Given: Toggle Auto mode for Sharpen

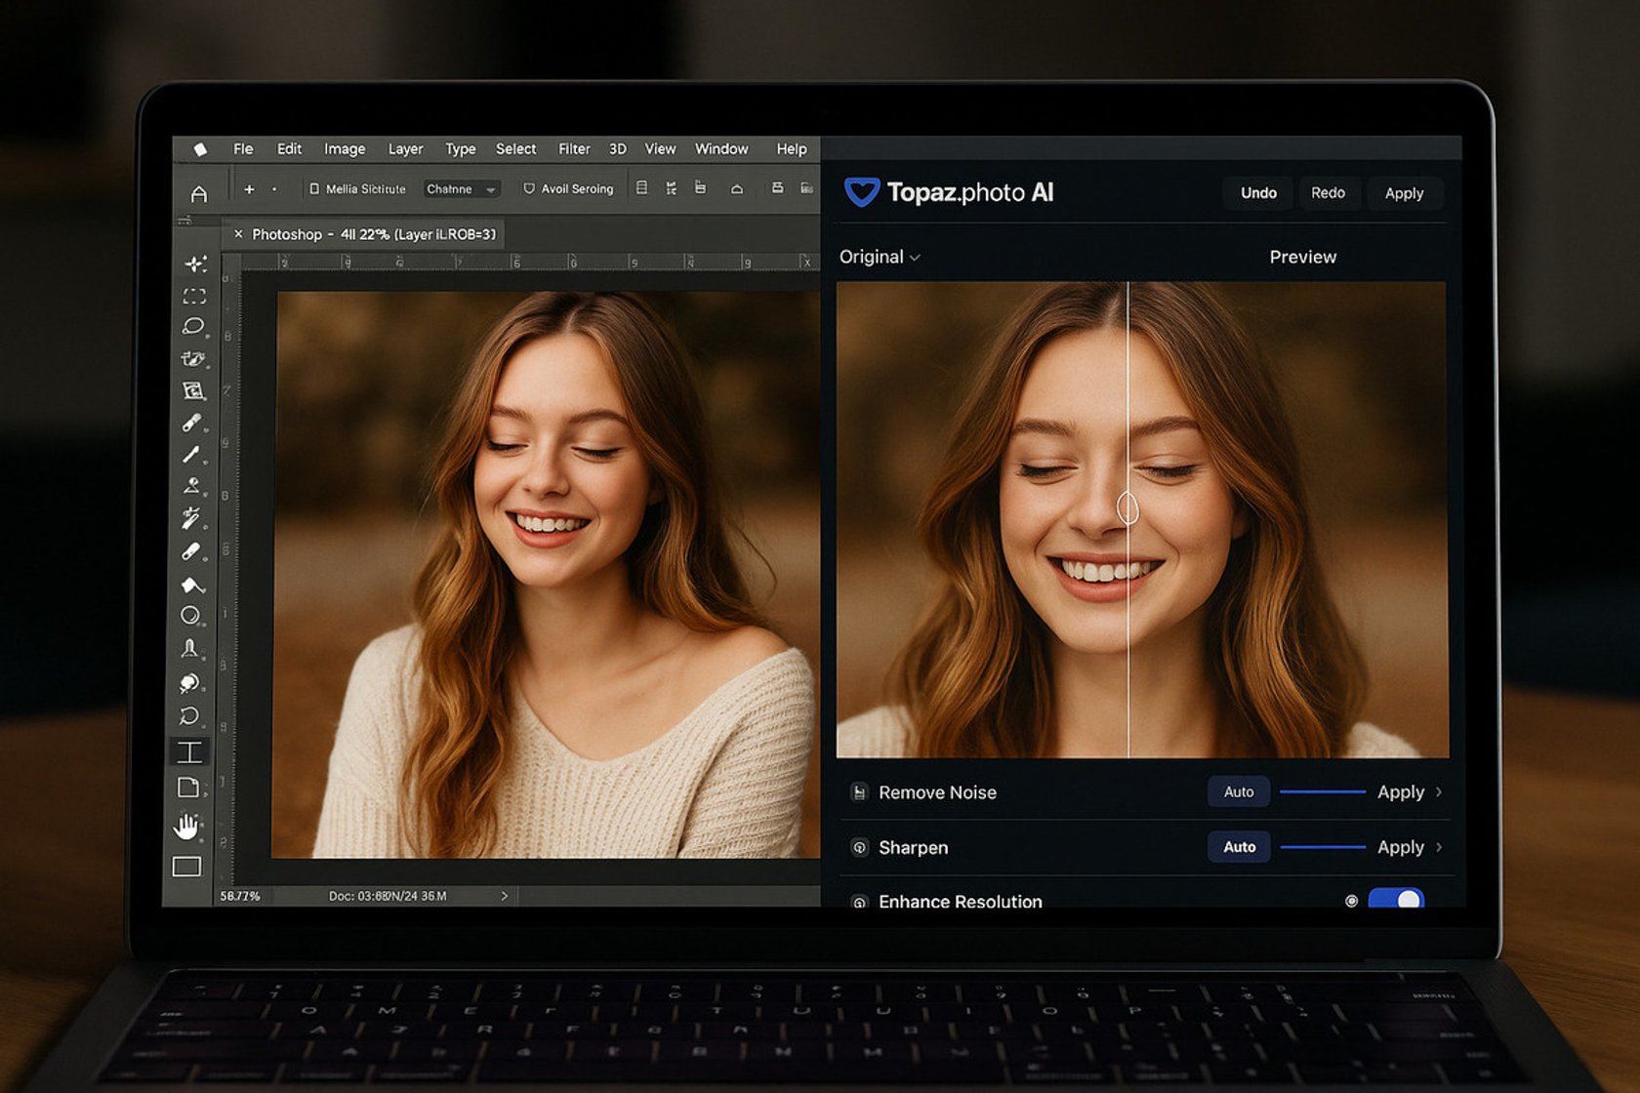Looking at the screenshot, I should pos(1238,847).
